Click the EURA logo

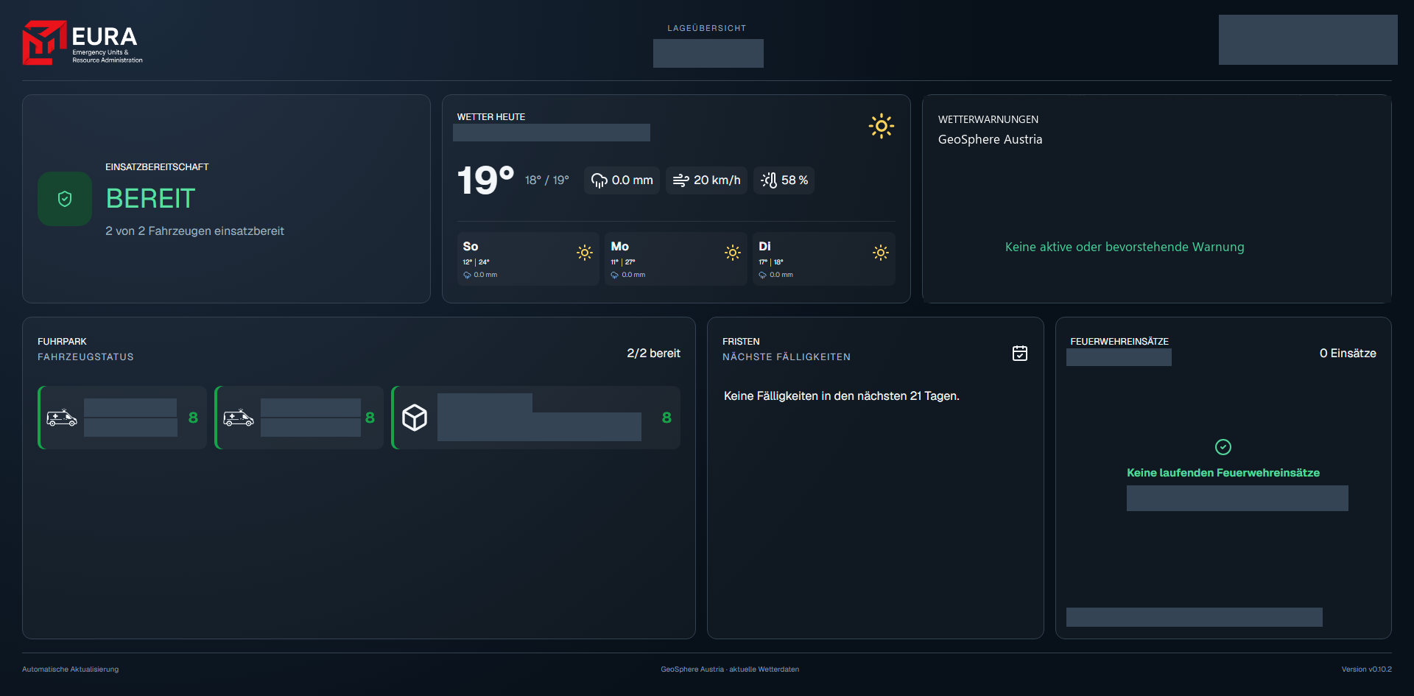pos(82,43)
